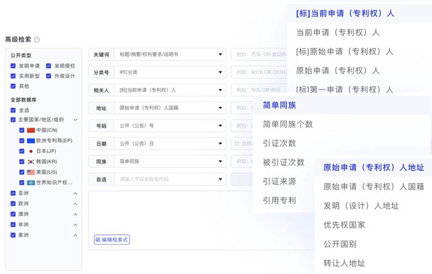This screenshot has height=274, width=432.
Task: Pick 当前申请（专利权）人 without the [标] prefix
Action: pos(338,32)
